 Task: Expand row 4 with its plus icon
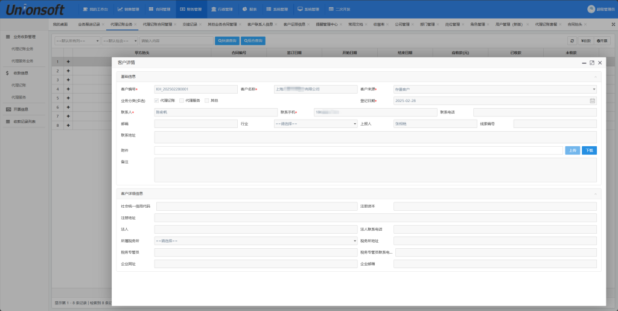pyautogui.click(x=68, y=89)
